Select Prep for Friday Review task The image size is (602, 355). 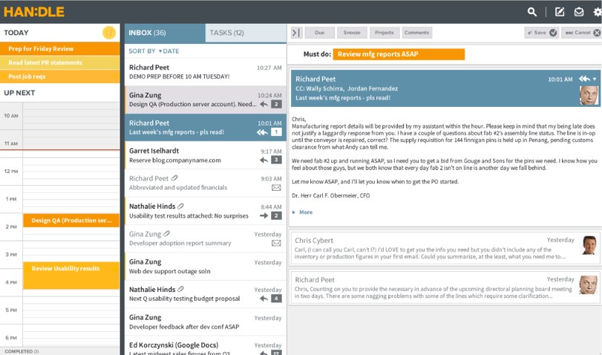(60, 49)
